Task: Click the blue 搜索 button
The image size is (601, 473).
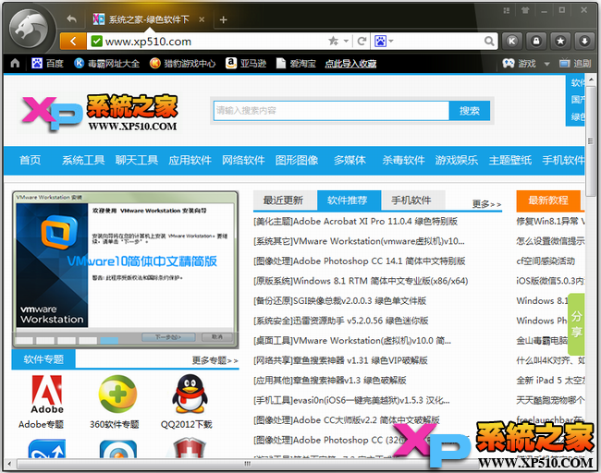Action: click(x=470, y=111)
